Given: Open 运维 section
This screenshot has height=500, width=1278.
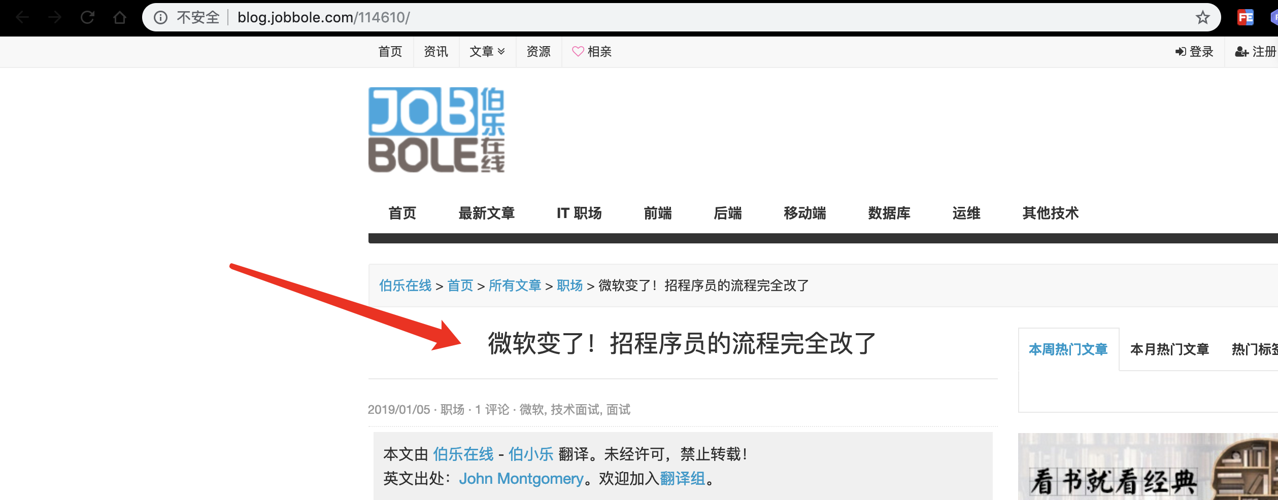Looking at the screenshot, I should (x=966, y=213).
